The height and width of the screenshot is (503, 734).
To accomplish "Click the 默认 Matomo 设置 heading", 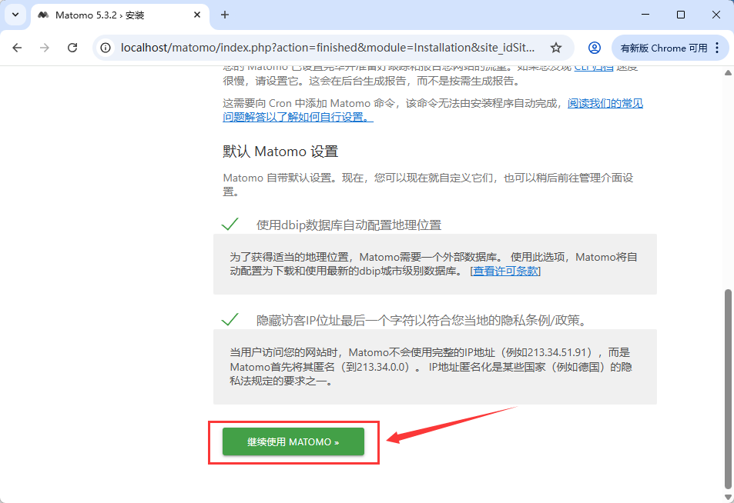I will (x=280, y=152).
